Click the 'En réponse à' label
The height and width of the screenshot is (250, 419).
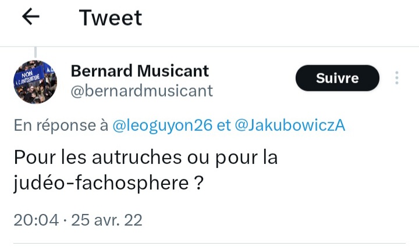pos(61,125)
